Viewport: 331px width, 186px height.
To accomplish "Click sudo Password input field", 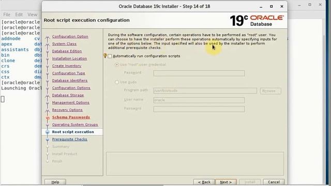I will click(x=199, y=109).
